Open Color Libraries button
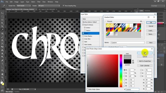166x93 pixels. tap(145, 66)
